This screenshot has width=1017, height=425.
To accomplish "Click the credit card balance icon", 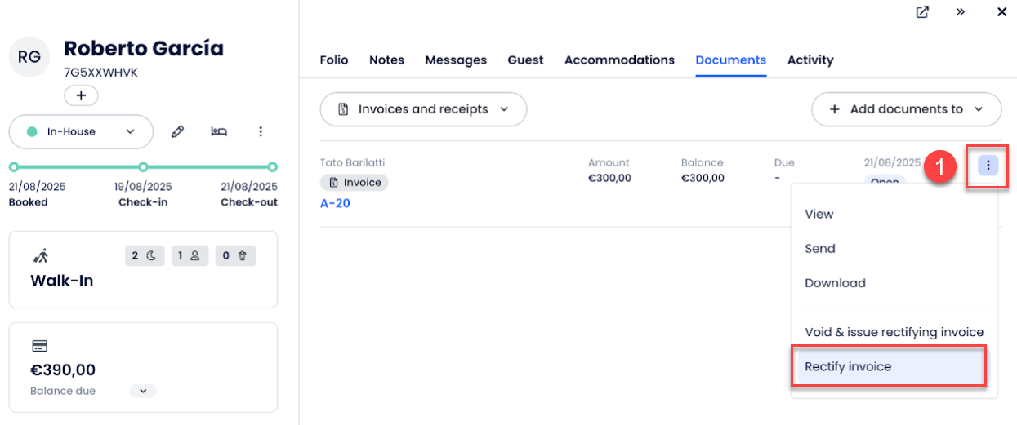I will tap(38, 346).
